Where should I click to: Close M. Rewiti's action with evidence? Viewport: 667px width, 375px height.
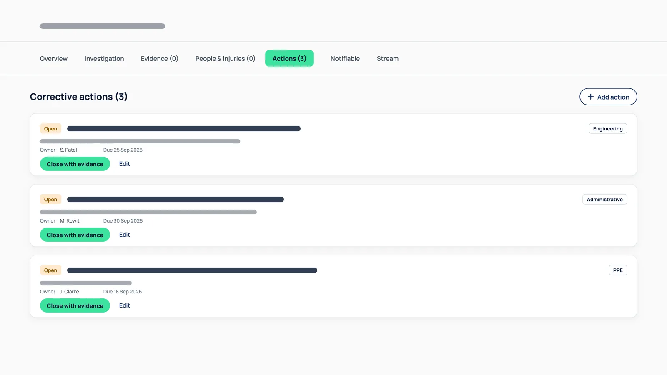75,235
